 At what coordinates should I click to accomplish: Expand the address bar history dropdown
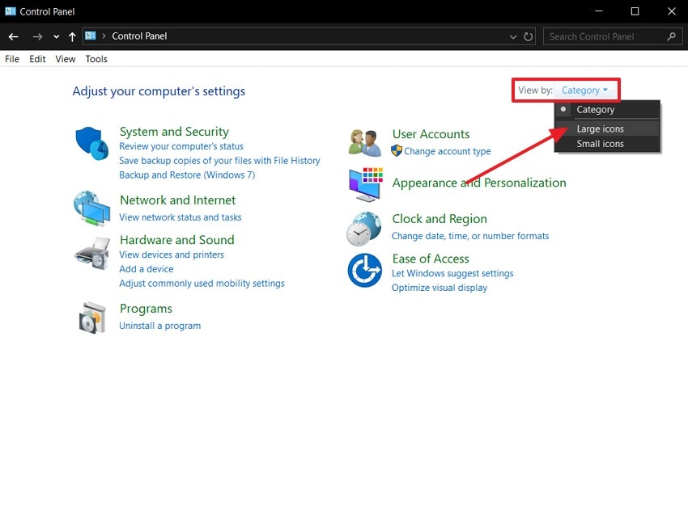[513, 37]
